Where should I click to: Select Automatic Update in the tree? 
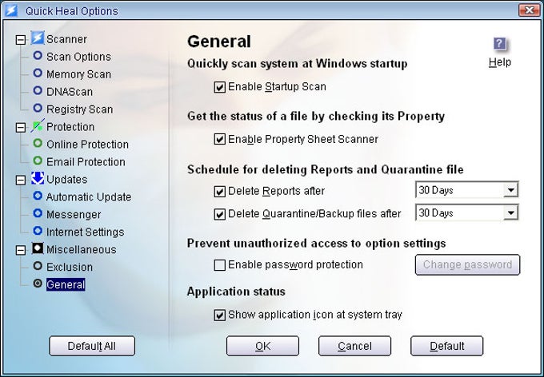89,196
